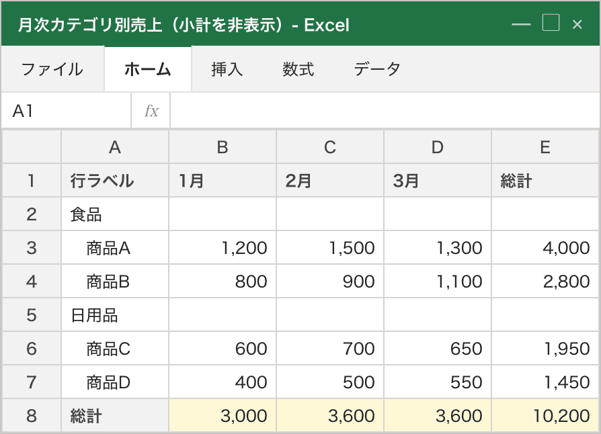Image resolution: width=601 pixels, height=434 pixels.
Task: Click the cell with value 650
Action: 438,349
